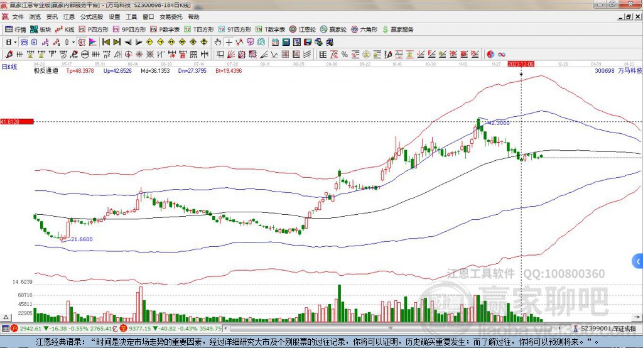Click the red 41.6128 price label
This screenshot has width=643, height=348.
coord(17,121)
